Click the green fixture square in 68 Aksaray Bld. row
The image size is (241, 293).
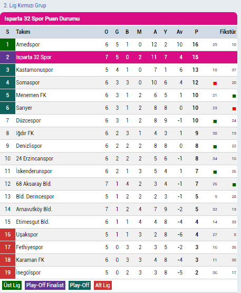pos(234,185)
